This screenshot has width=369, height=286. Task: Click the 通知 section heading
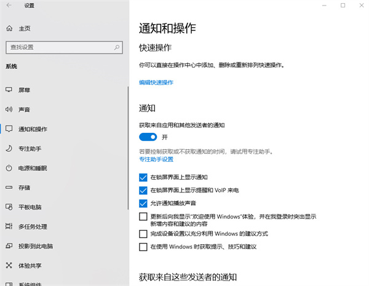(x=147, y=108)
